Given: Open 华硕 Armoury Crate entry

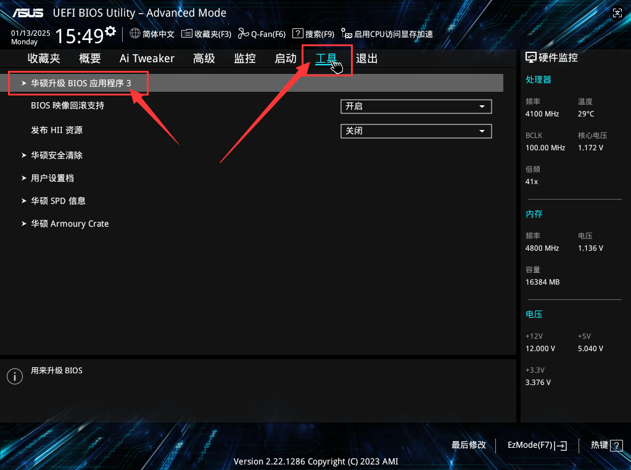Looking at the screenshot, I should (69, 224).
